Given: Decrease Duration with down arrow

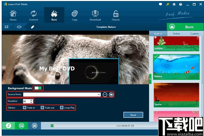Looking at the screenshot, I should [x=31, y=102].
